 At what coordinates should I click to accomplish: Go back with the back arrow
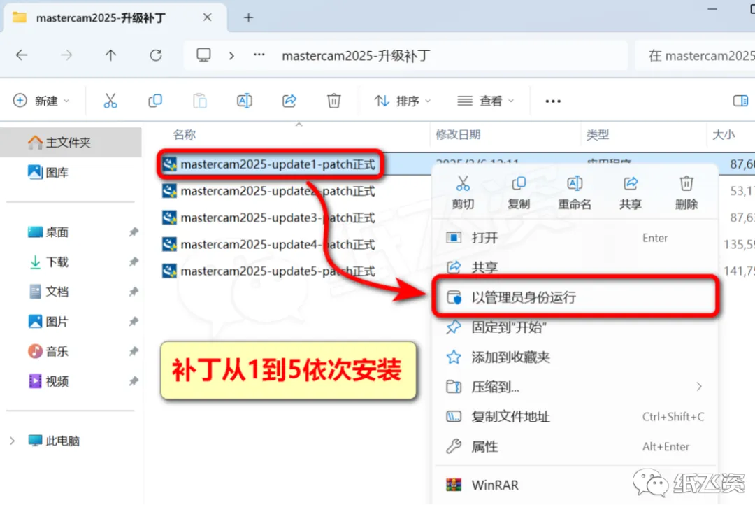(22, 55)
